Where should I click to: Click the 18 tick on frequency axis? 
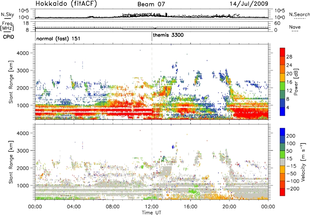point(26,23)
